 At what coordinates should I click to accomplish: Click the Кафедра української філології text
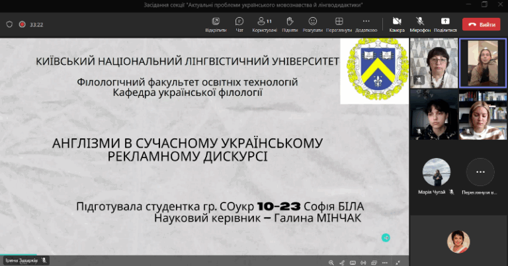point(188,93)
